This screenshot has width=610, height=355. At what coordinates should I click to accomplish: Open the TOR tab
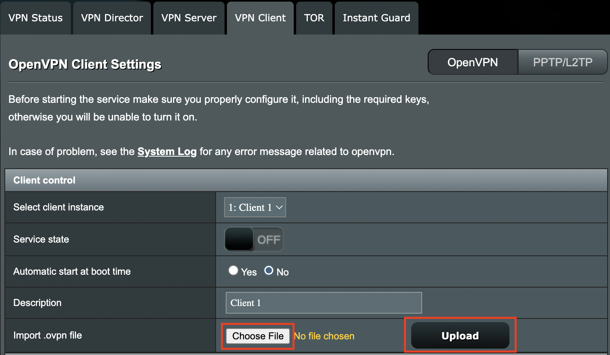[314, 18]
